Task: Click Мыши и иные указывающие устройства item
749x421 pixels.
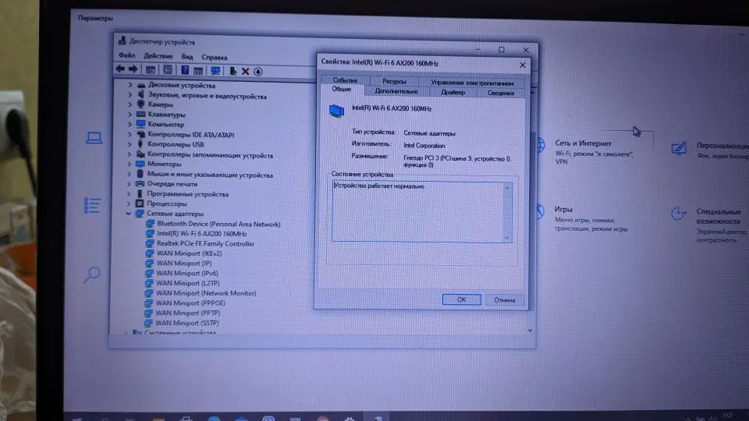Action: (210, 175)
